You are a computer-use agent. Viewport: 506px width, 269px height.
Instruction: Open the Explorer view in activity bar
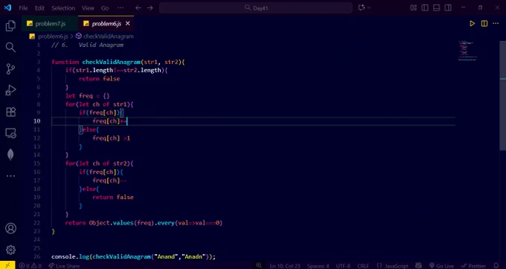pyautogui.click(x=10, y=26)
